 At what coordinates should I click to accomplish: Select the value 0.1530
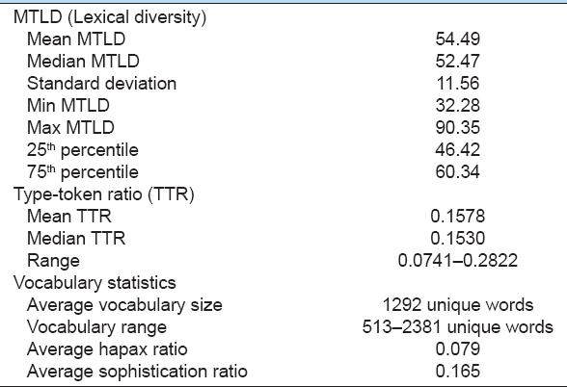(457, 239)
